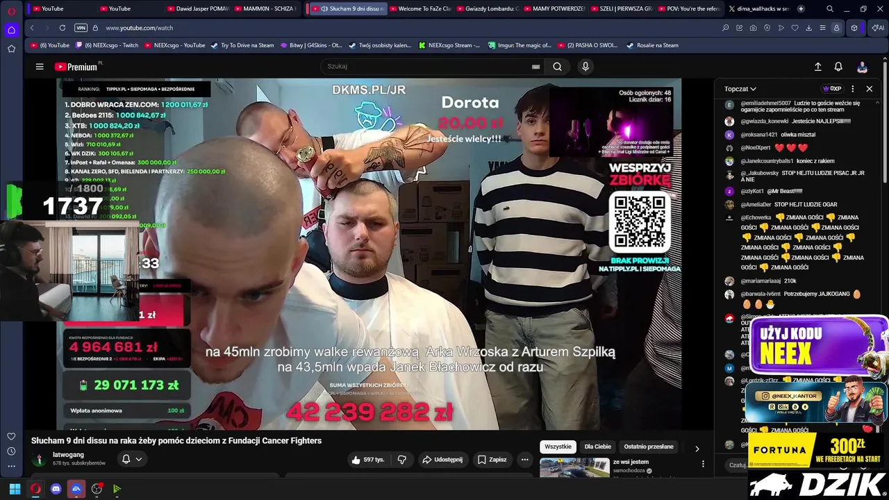This screenshot has width=889, height=500.
Task: Open the on-screen keyboard in search box
Action: pyautogui.click(x=535, y=67)
